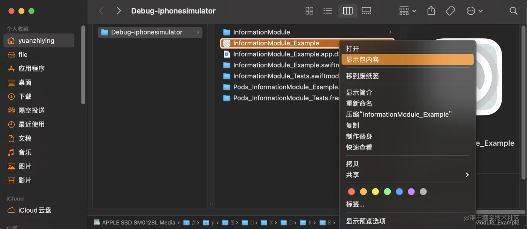Viewport: 527px width, 229px height.
Task: Select column view button
Action: coord(347,11)
